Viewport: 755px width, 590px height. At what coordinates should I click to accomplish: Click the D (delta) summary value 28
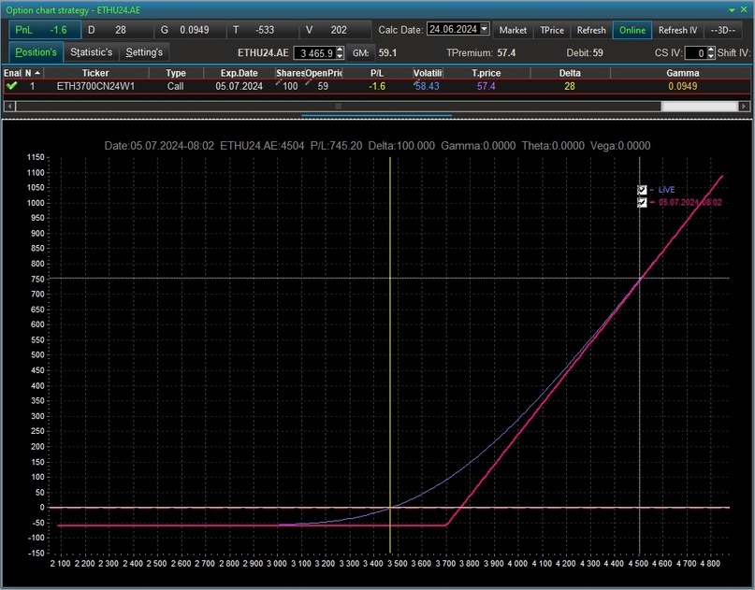(121, 30)
